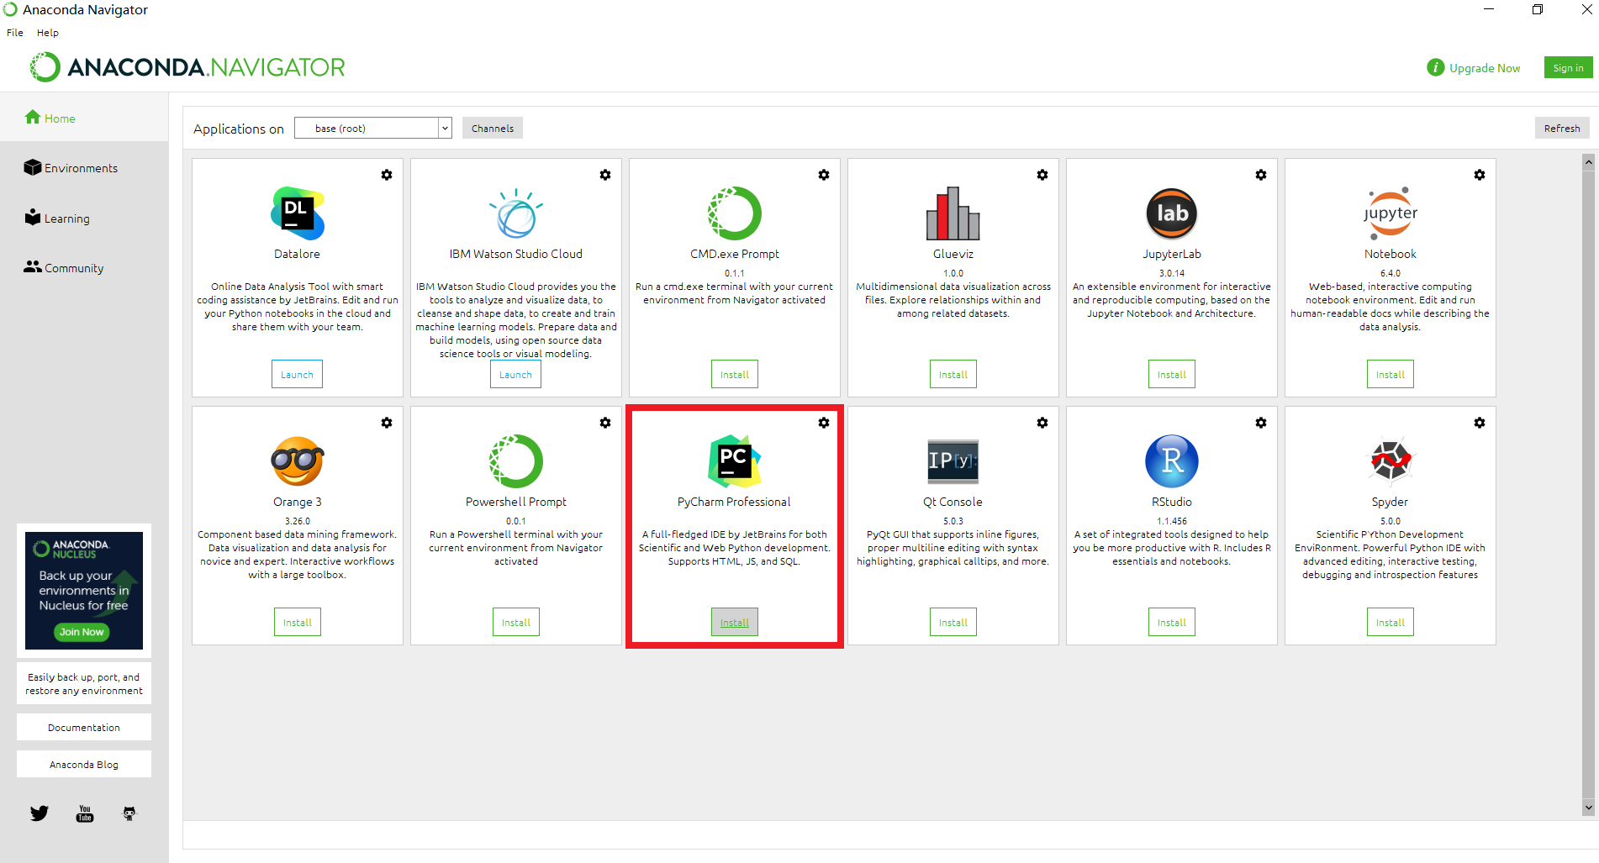Launch IBM Watson Studio Cloud

515,375
